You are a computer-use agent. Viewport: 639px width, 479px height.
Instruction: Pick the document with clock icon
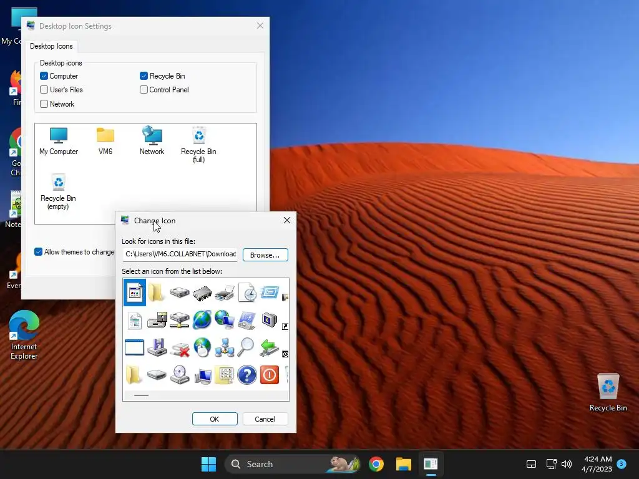pyautogui.click(x=247, y=293)
